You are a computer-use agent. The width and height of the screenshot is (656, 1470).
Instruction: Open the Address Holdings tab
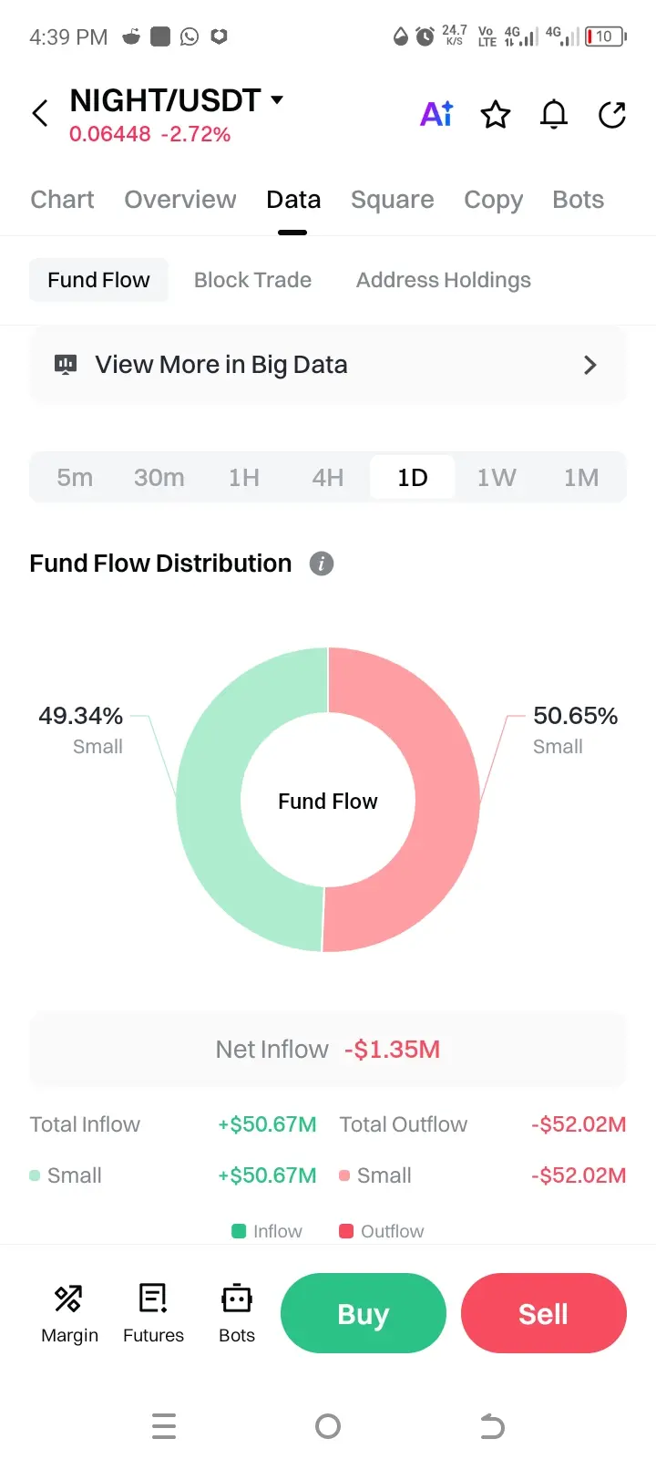coord(443,280)
